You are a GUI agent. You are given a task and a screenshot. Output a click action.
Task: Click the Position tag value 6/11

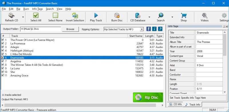coord(209,89)
